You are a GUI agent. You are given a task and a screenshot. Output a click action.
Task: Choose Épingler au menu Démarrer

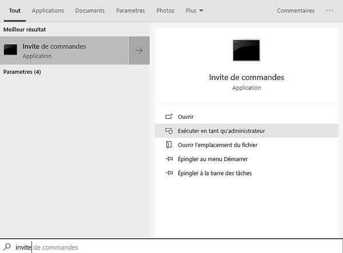point(246,159)
